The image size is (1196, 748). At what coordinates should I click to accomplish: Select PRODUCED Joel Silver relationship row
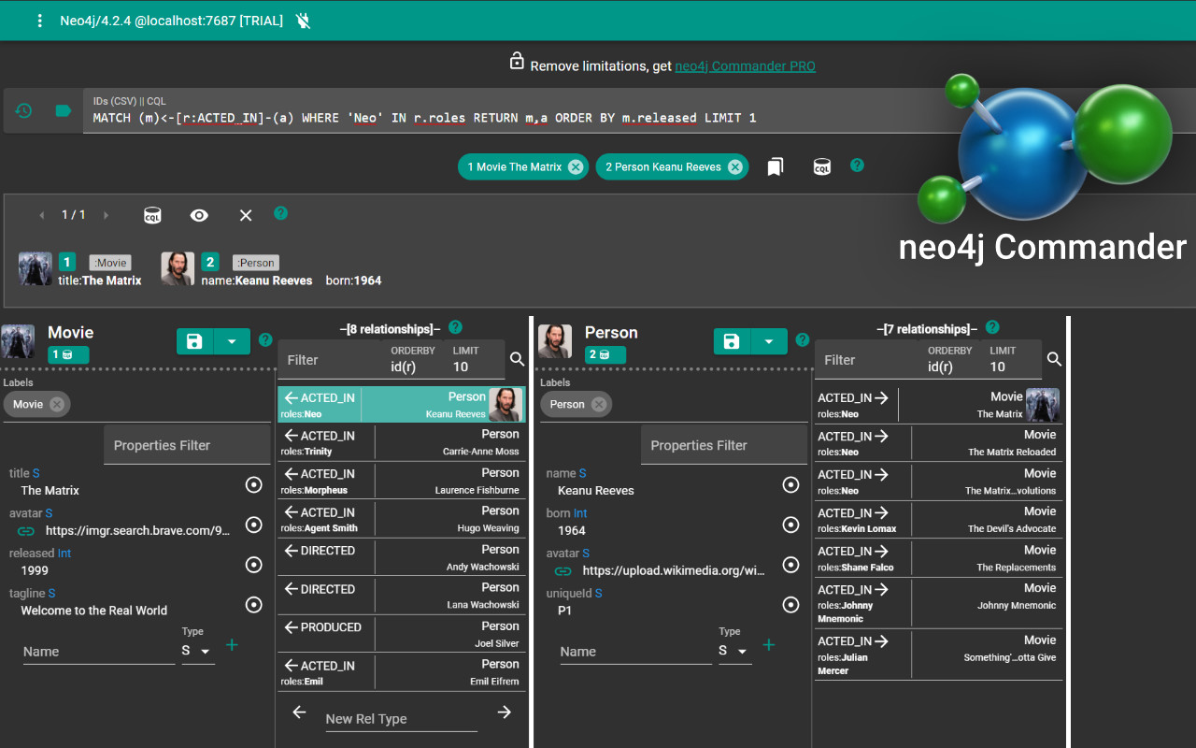(402, 635)
